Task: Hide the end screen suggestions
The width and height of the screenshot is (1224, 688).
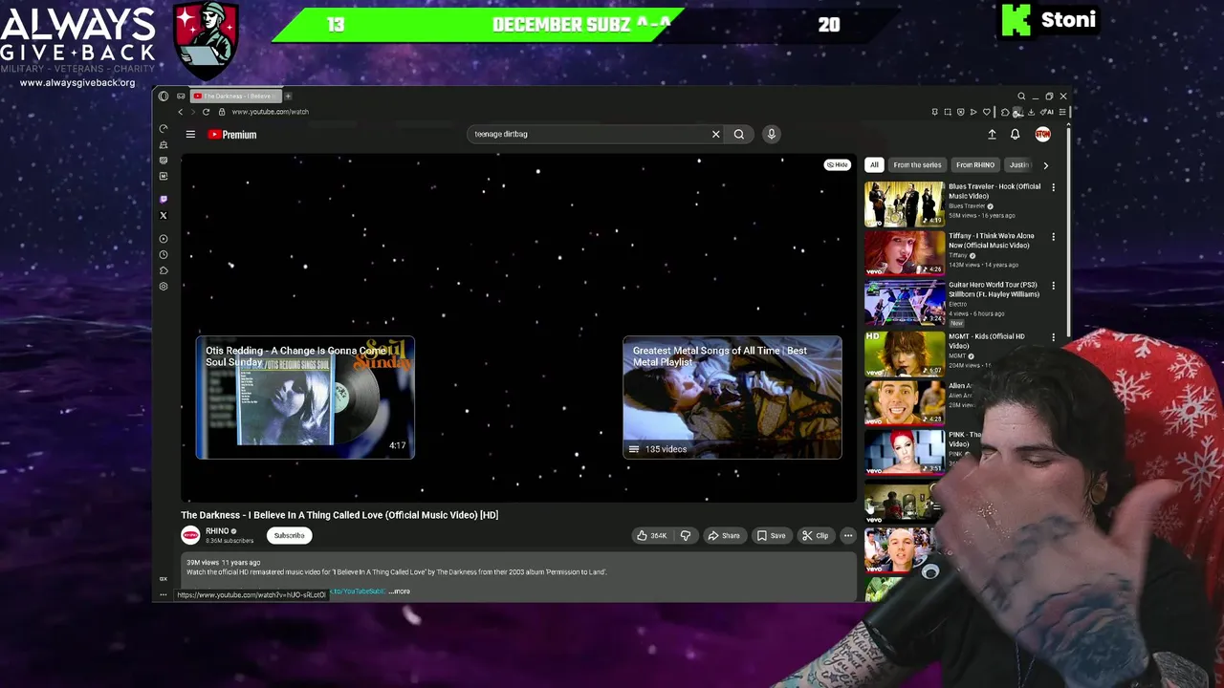Action: (x=837, y=165)
